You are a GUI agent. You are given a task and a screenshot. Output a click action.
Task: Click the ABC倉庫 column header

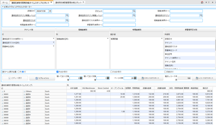pyautogui.click(x=74, y=88)
